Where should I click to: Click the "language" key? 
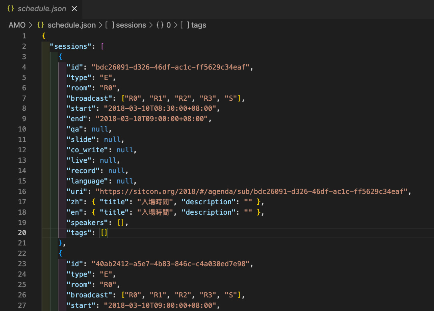tap(87, 181)
